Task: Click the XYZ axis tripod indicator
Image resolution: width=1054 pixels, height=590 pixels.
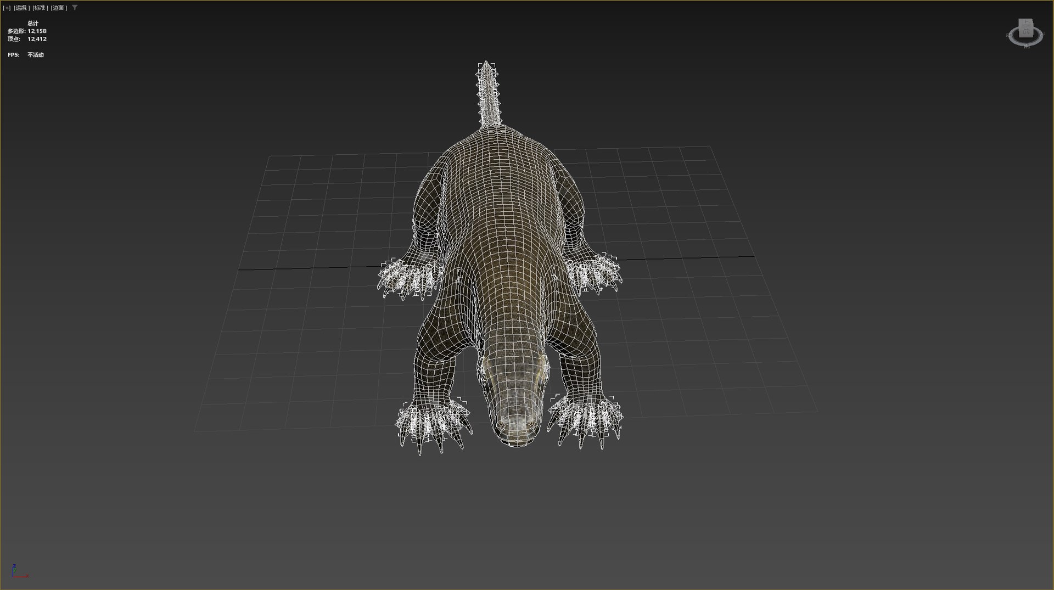Action: tap(20, 571)
